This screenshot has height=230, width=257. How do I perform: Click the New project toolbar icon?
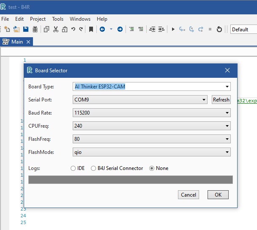(x=7, y=29)
